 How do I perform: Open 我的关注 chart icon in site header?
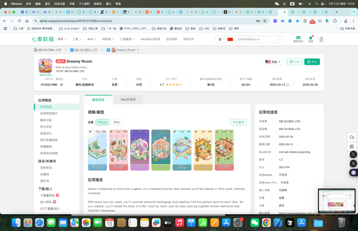pos(298,39)
